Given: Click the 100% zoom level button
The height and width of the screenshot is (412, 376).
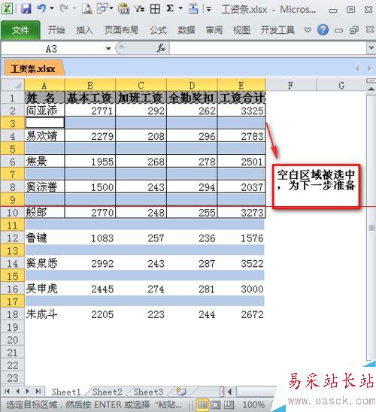Looking at the screenshot, I should (253, 404).
